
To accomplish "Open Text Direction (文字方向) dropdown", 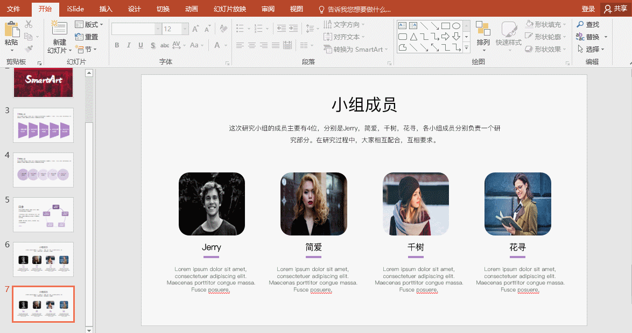I will coord(344,25).
